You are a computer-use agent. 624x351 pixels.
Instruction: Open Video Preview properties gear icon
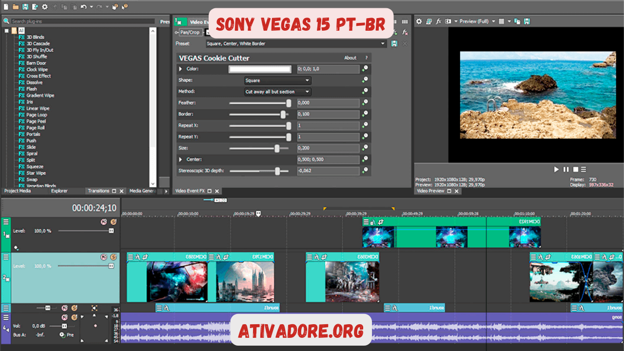419,21
